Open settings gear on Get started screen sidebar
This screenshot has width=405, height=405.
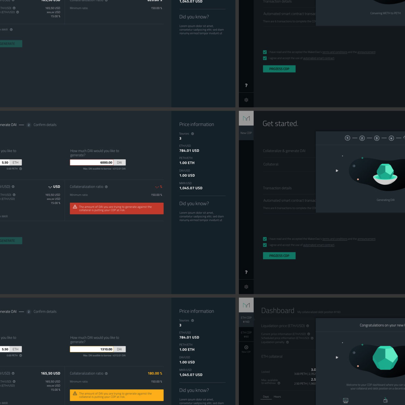coord(246,287)
